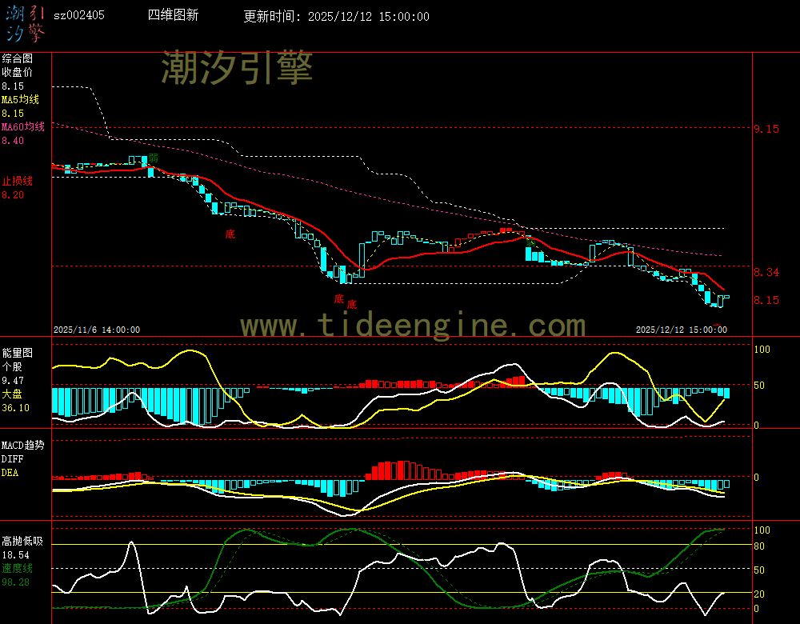Click the start date 2025/11/6 14:00:00 label

pyautogui.click(x=97, y=330)
